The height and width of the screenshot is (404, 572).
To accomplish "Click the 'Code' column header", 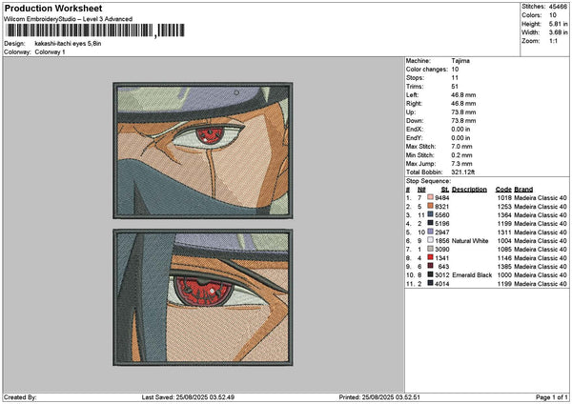I will click(503, 190).
